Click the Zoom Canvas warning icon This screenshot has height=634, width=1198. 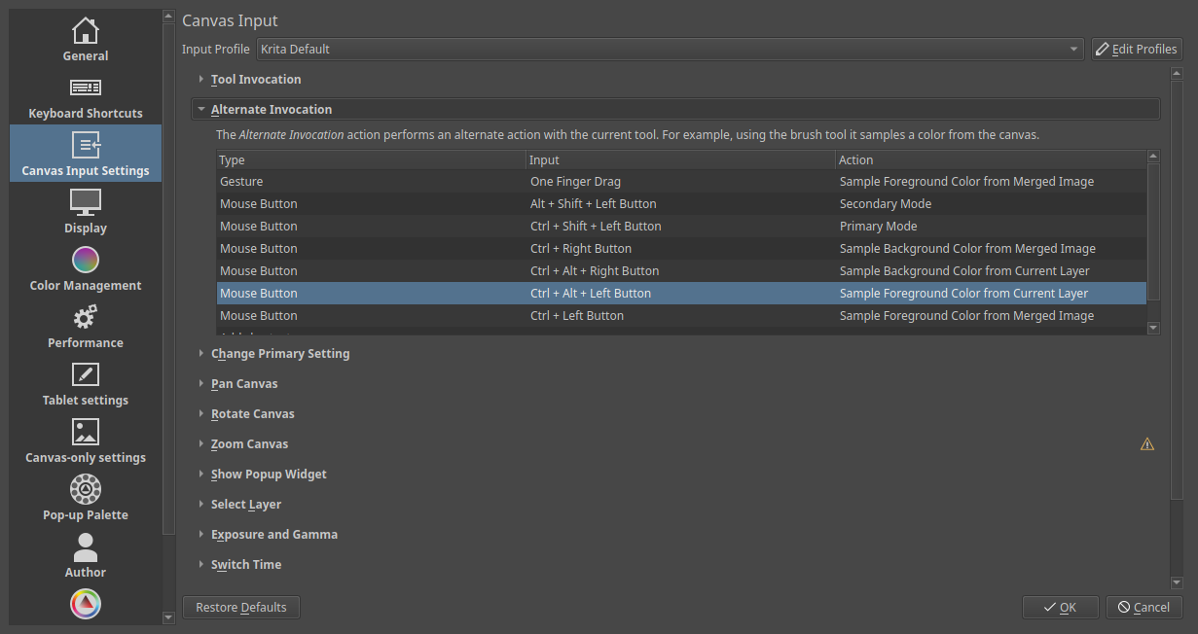[x=1146, y=444]
